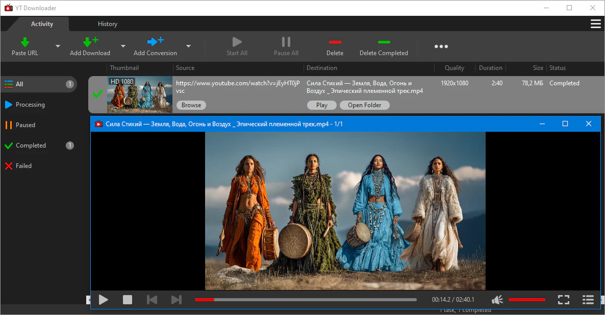This screenshot has height=315, width=605.
Task: Close the video player window
Action: pyautogui.click(x=588, y=124)
